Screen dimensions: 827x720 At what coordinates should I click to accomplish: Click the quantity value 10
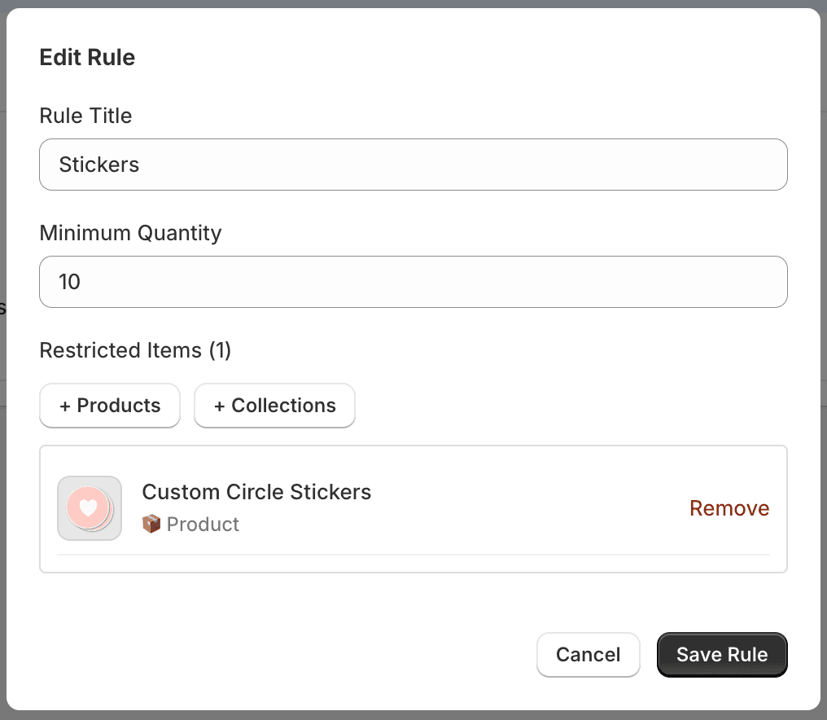(69, 282)
